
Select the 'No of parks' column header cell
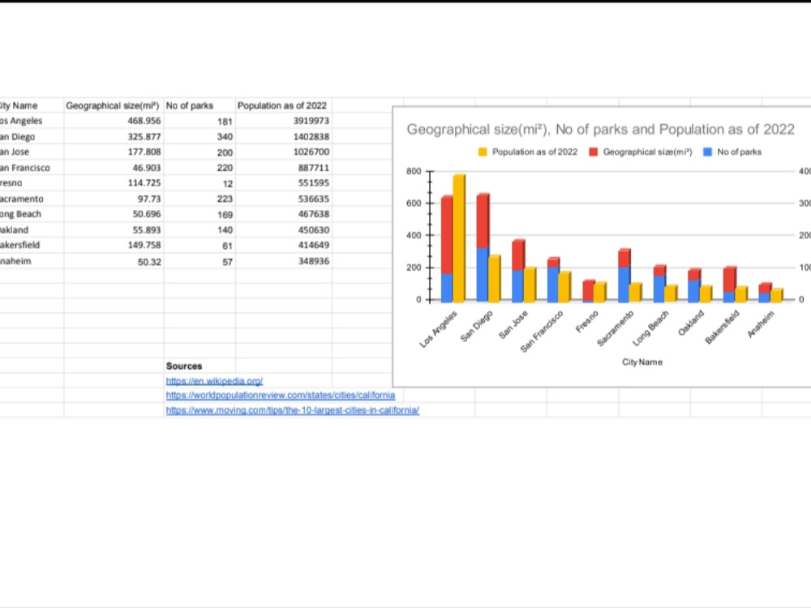pyautogui.click(x=200, y=105)
